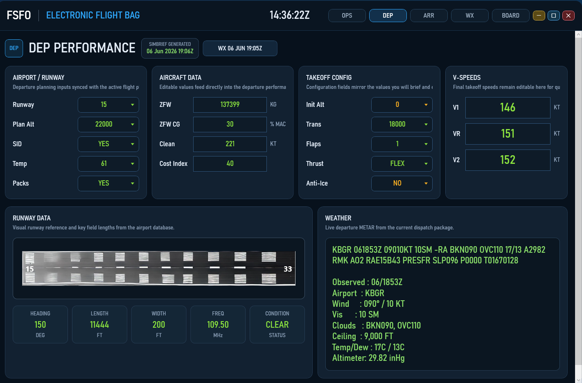Expand the Flaps dropdown showing 1
Image resolution: width=582 pixels, height=383 pixels.
[x=402, y=144]
